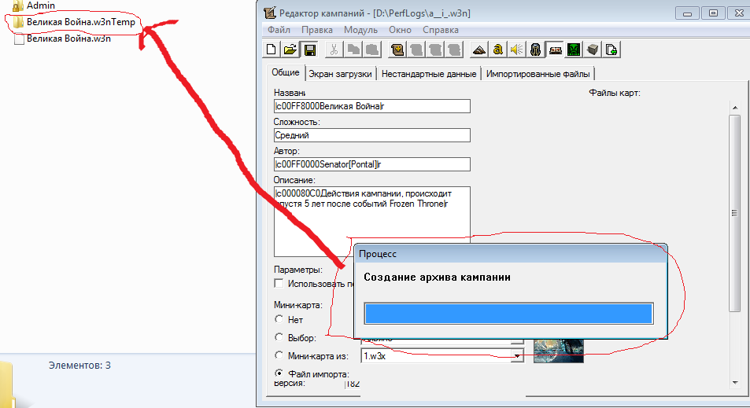Click the campaign name field with Великая Война
The width and height of the screenshot is (750, 408).
[371, 106]
